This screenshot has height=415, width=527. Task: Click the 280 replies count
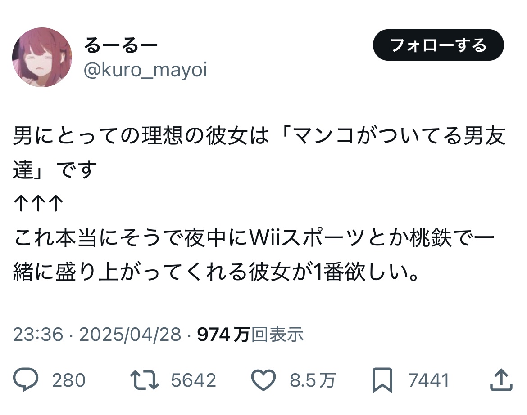[x=68, y=380]
